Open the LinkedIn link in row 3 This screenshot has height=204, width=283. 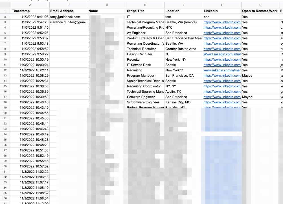[x=221, y=22]
